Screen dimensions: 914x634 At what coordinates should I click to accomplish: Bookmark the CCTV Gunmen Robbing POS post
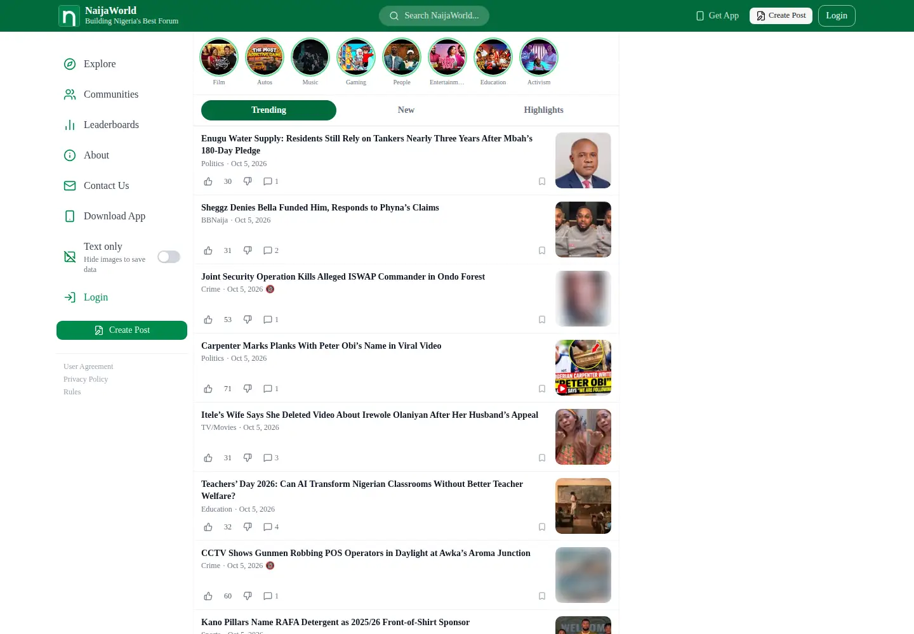tap(542, 596)
